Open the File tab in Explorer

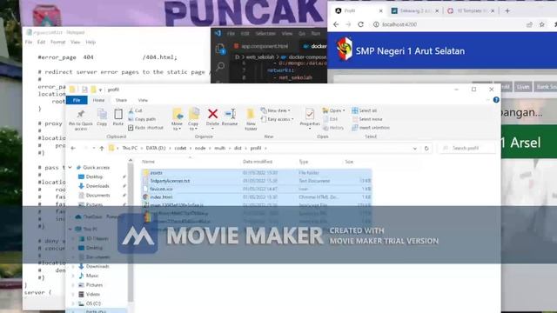click(77, 101)
